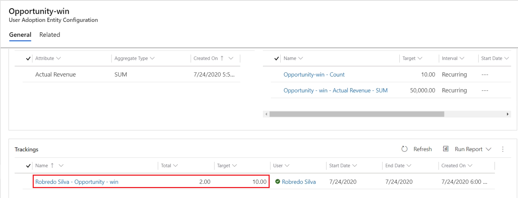Click the sort arrow beside Created On
Image resolution: width=518 pixels, height=198 pixels.
(x=222, y=58)
